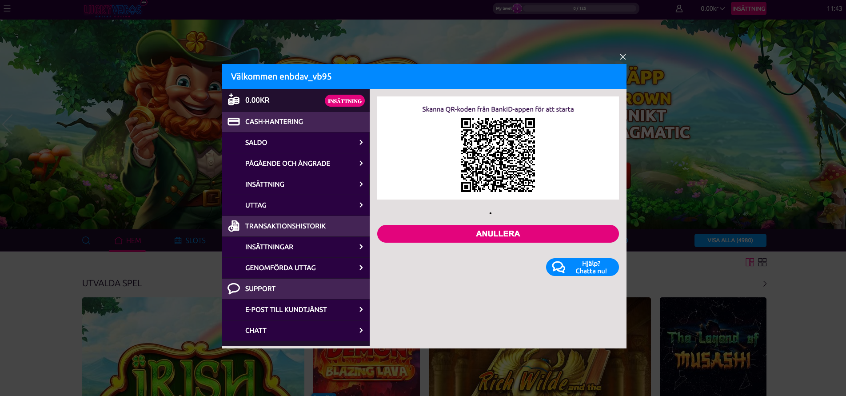The width and height of the screenshot is (846, 396).
Task: Expand the INSÄTTNINGAR row chevron
Action: tap(361, 247)
